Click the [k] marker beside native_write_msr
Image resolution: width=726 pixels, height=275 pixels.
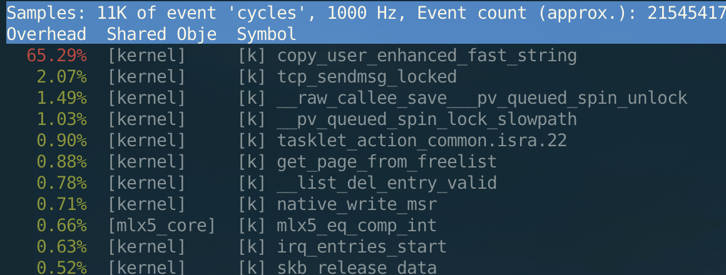252,204
